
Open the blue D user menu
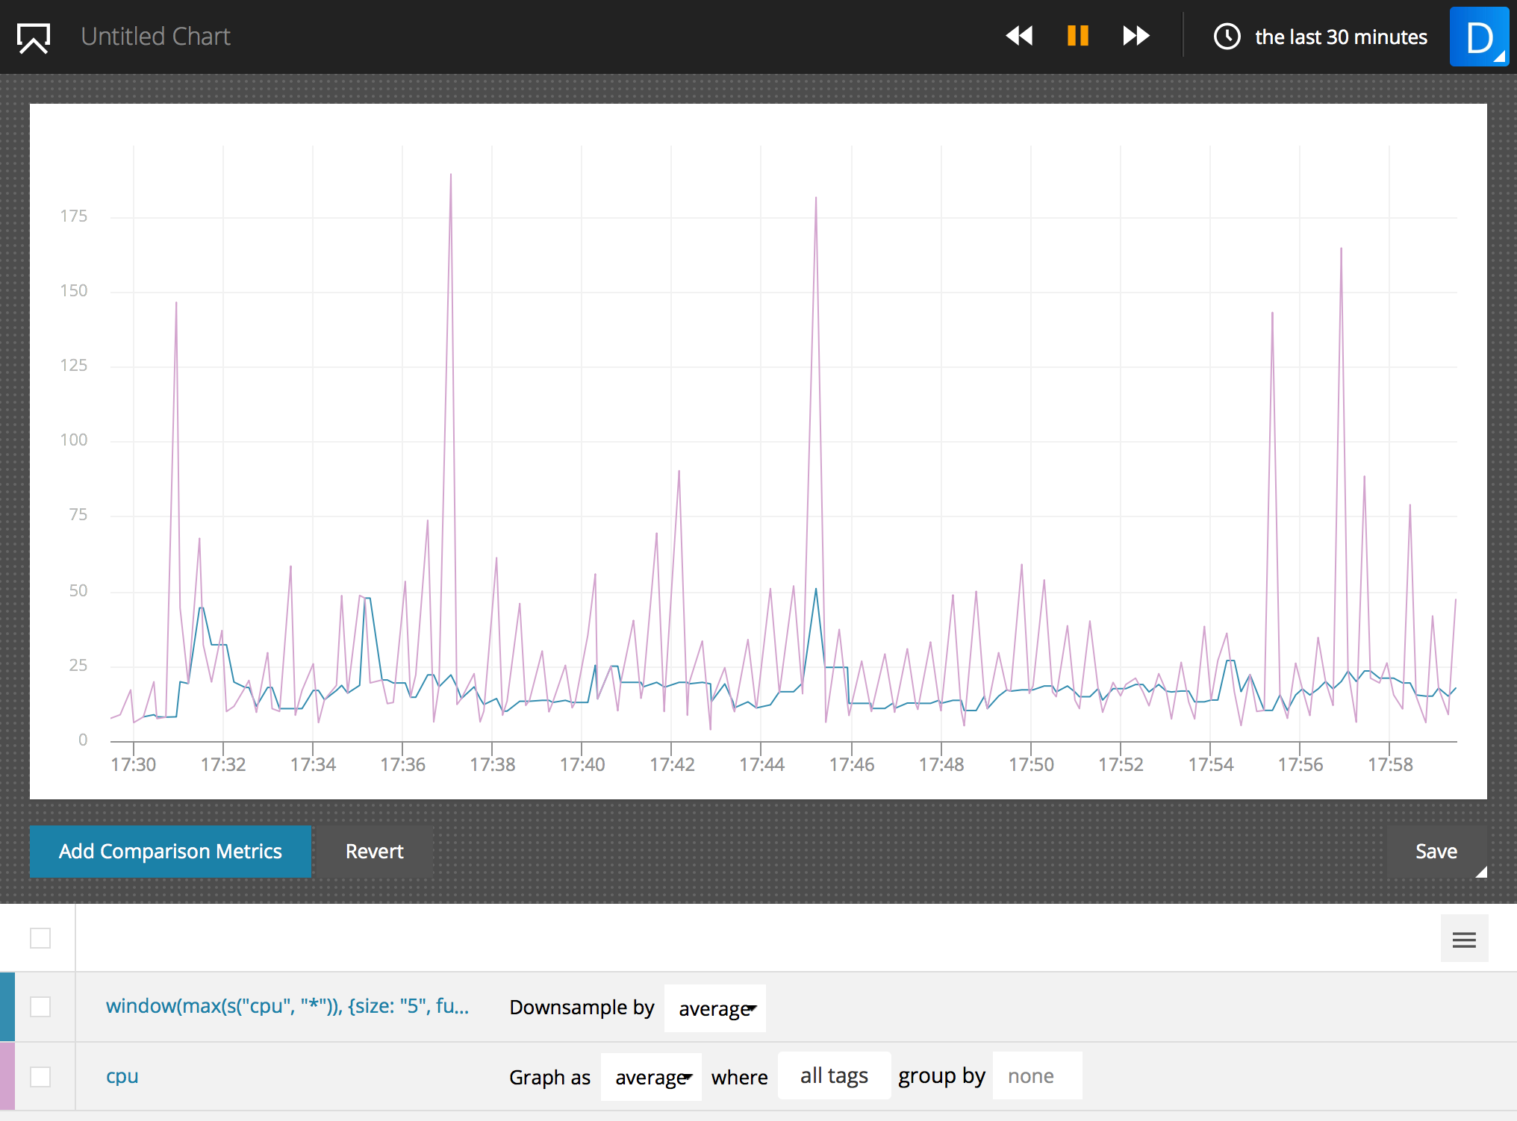click(x=1479, y=37)
